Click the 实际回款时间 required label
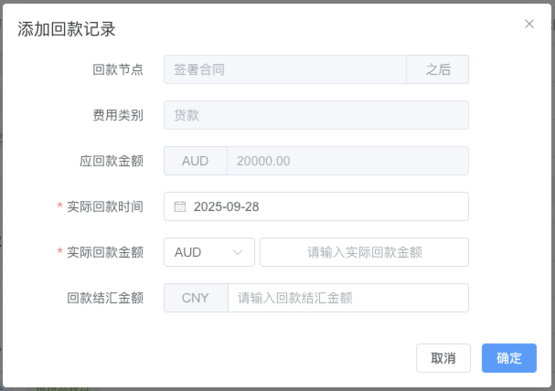This screenshot has height=391, width=555. coord(105,206)
